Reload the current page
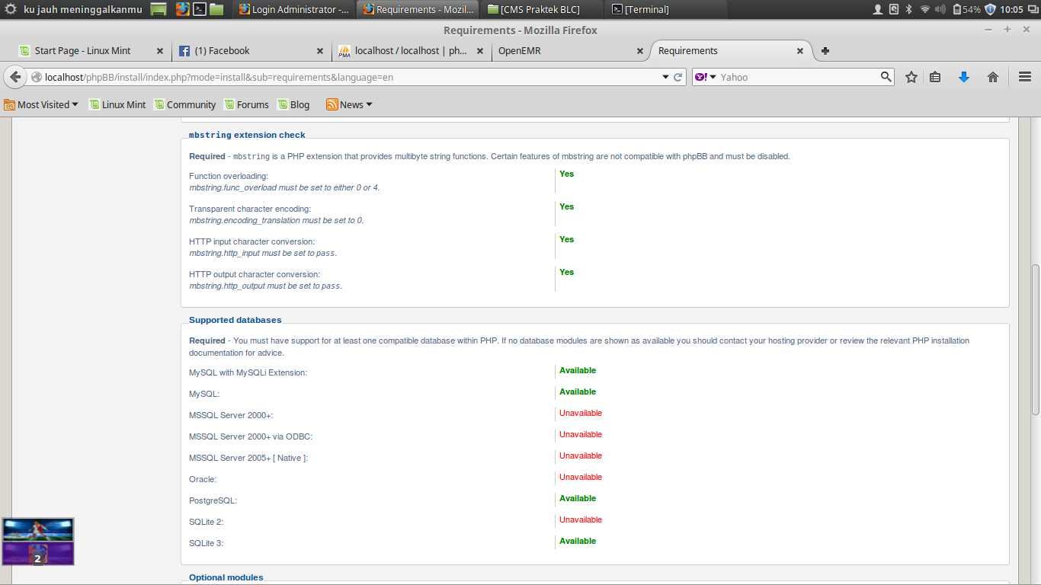This screenshot has width=1041, height=585. click(x=677, y=77)
